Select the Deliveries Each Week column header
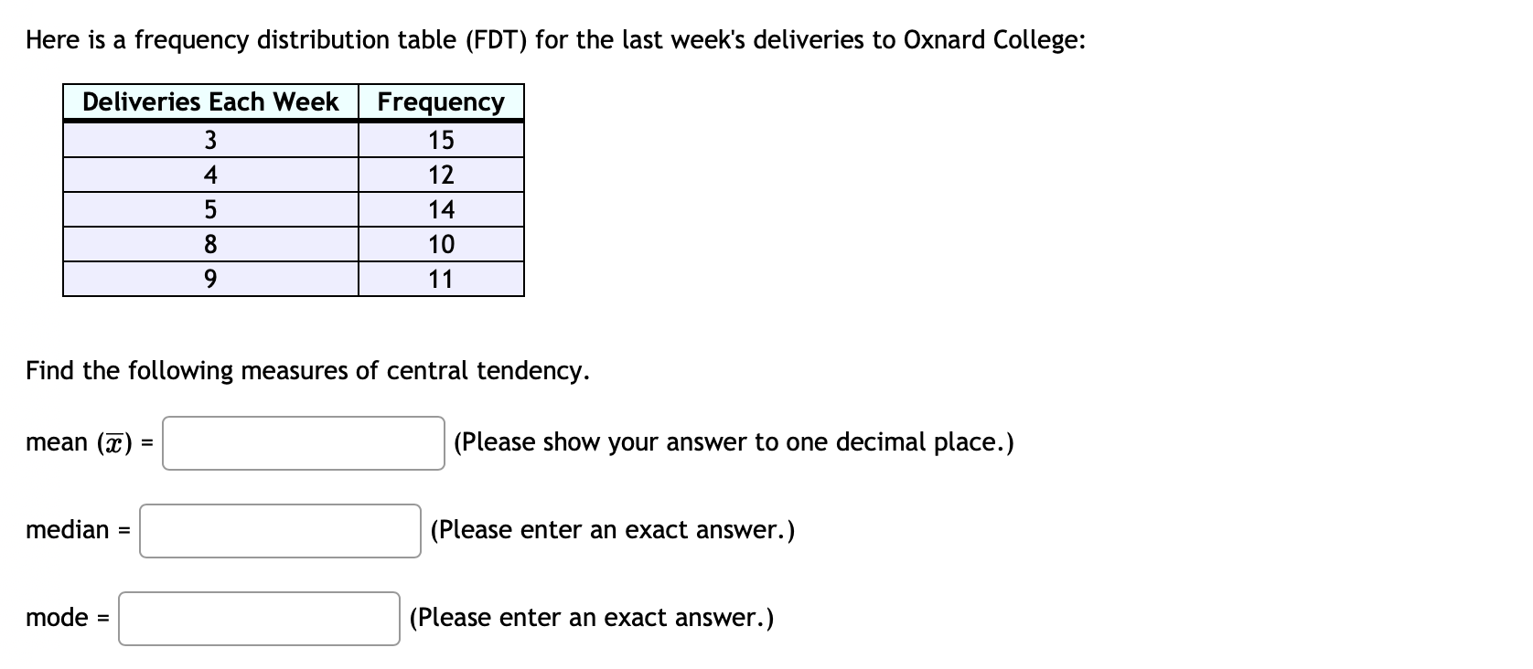The width and height of the screenshot is (1533, 669). [x=209, y=102]
